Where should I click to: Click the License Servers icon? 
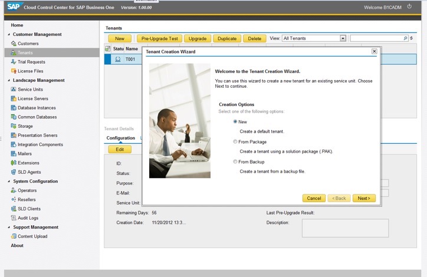(x=14, y=98)
